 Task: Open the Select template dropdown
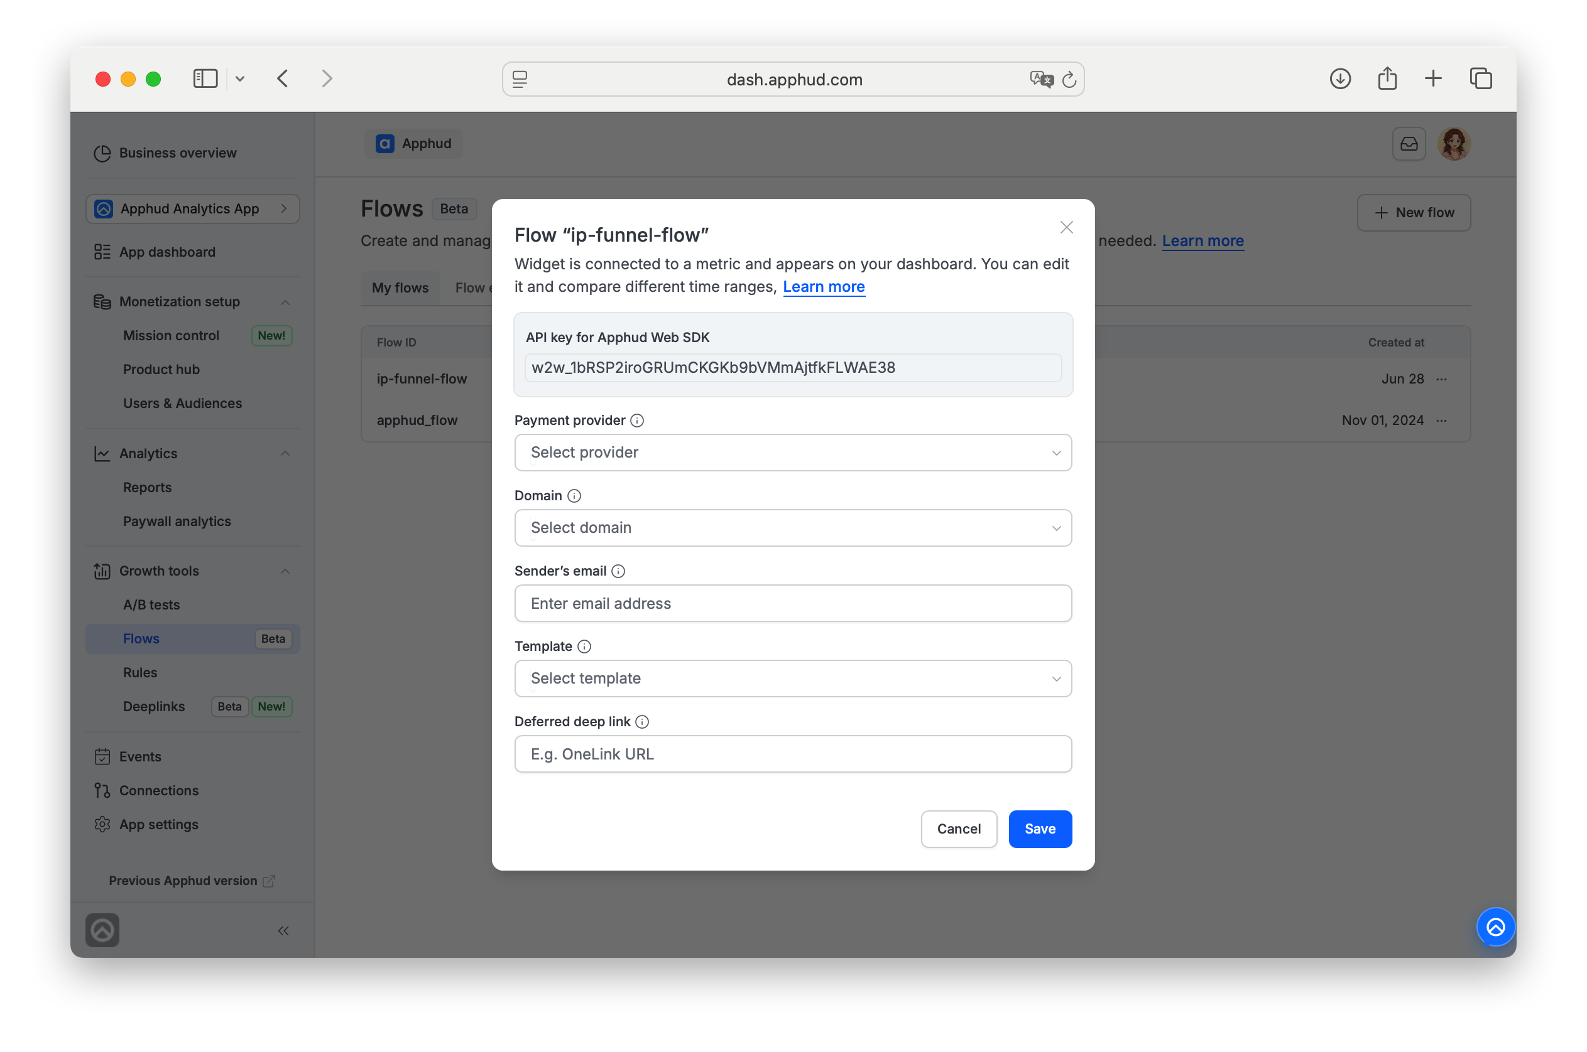point(792,679)
